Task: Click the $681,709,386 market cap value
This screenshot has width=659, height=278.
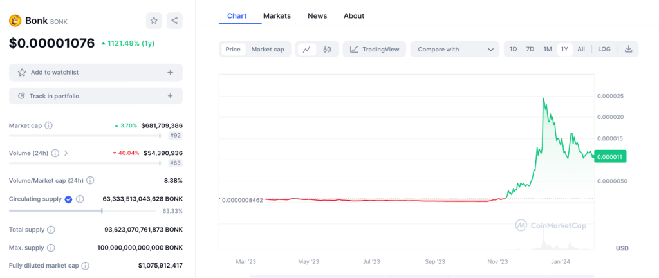Action: pos(162,125)
